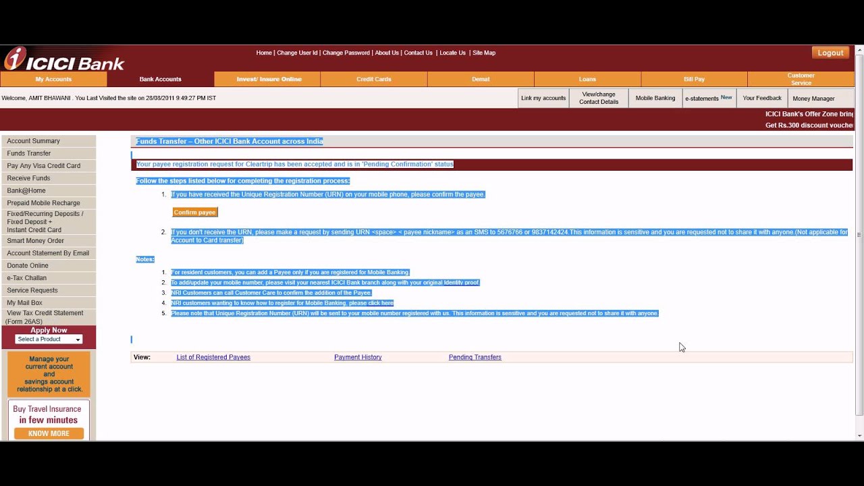
Task: Open Pay Any Visa Credit Card
Action: pos(49,165)
